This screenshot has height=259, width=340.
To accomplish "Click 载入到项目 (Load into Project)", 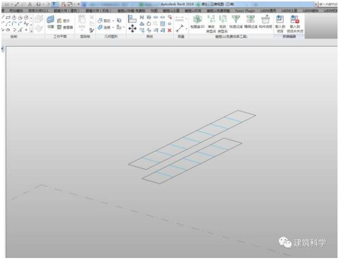I will click(280, 24).
